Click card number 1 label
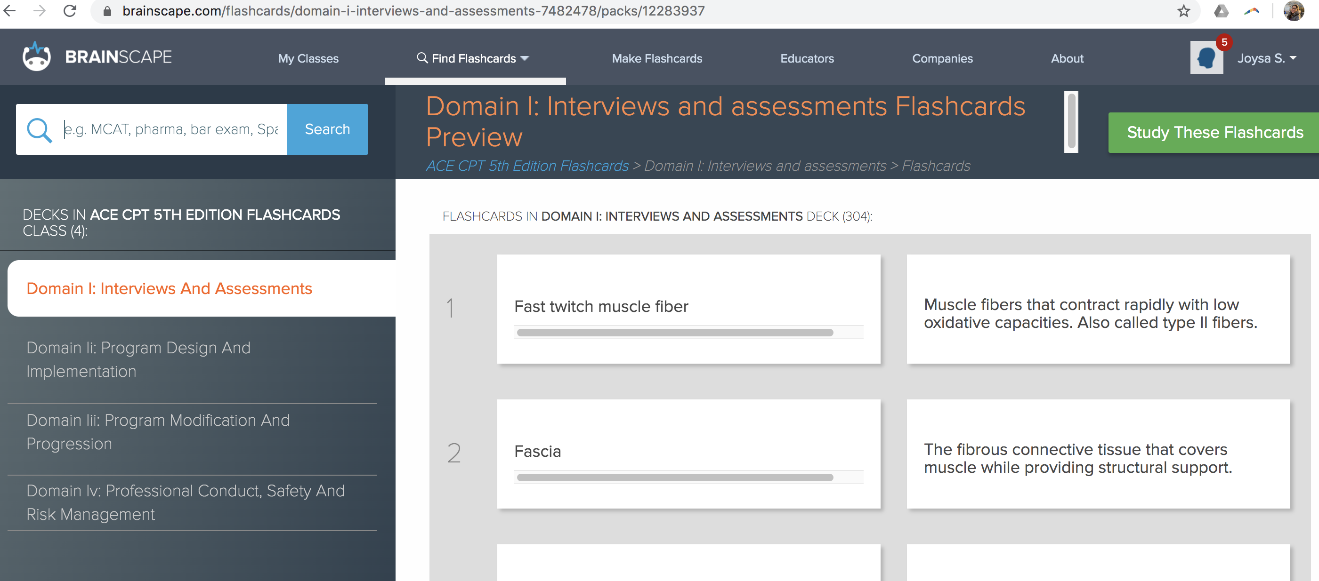The width and height of the screenshot is (1319, 581). coord(451,309)
